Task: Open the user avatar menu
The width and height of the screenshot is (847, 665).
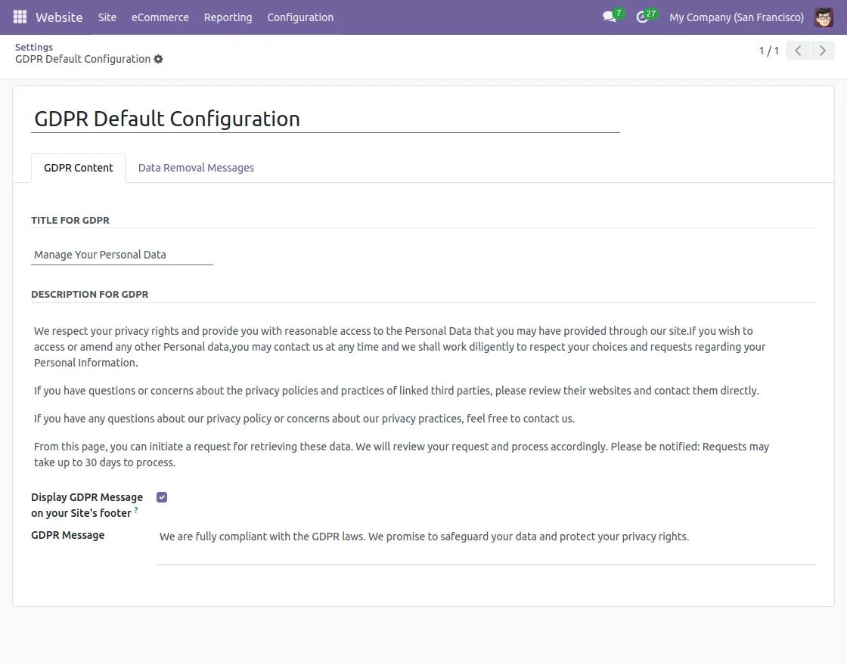Action: [825, 17]
